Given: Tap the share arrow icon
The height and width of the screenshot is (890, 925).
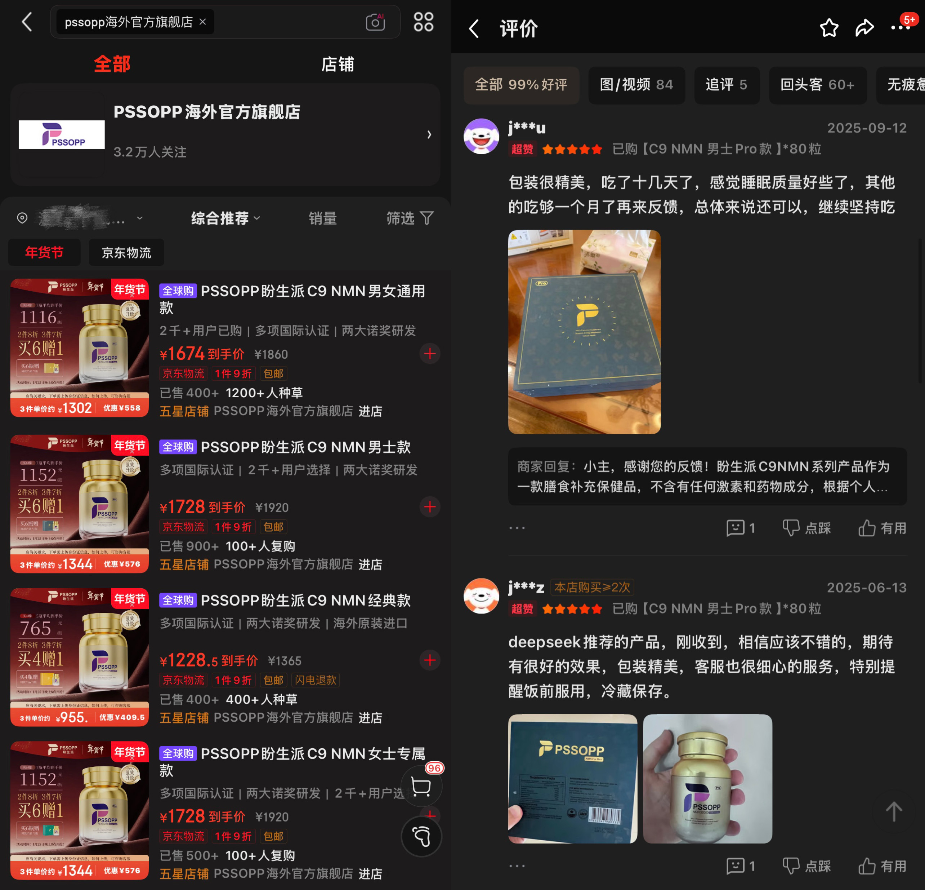Looking at the screenshot, I should [x=864, y=28].
